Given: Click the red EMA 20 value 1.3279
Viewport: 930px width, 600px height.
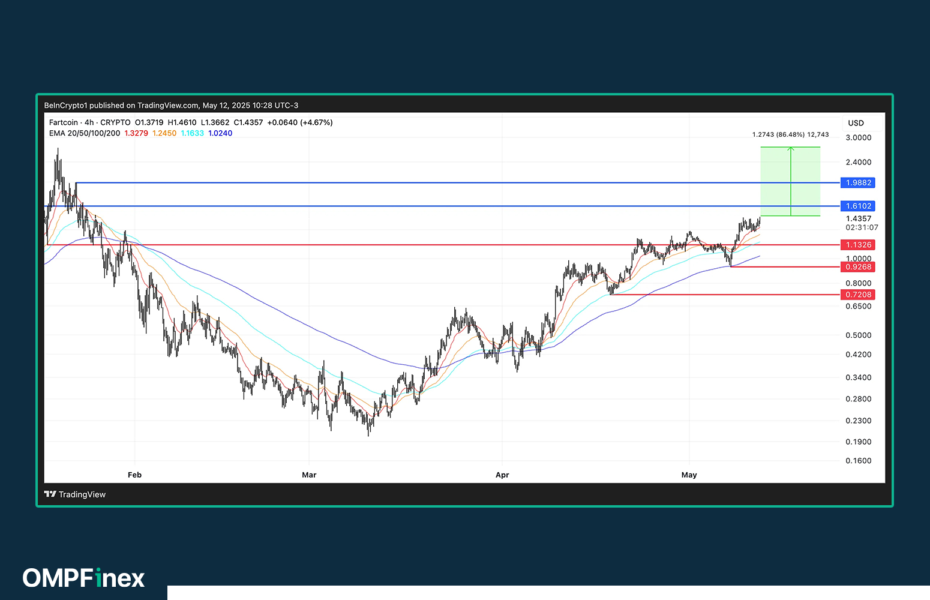Looking at the screenshot, I should 136,133.
